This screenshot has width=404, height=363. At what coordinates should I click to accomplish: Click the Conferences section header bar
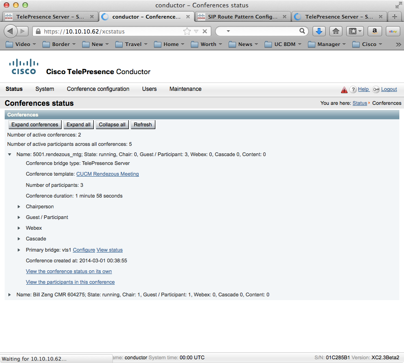[x=202, y=115]
